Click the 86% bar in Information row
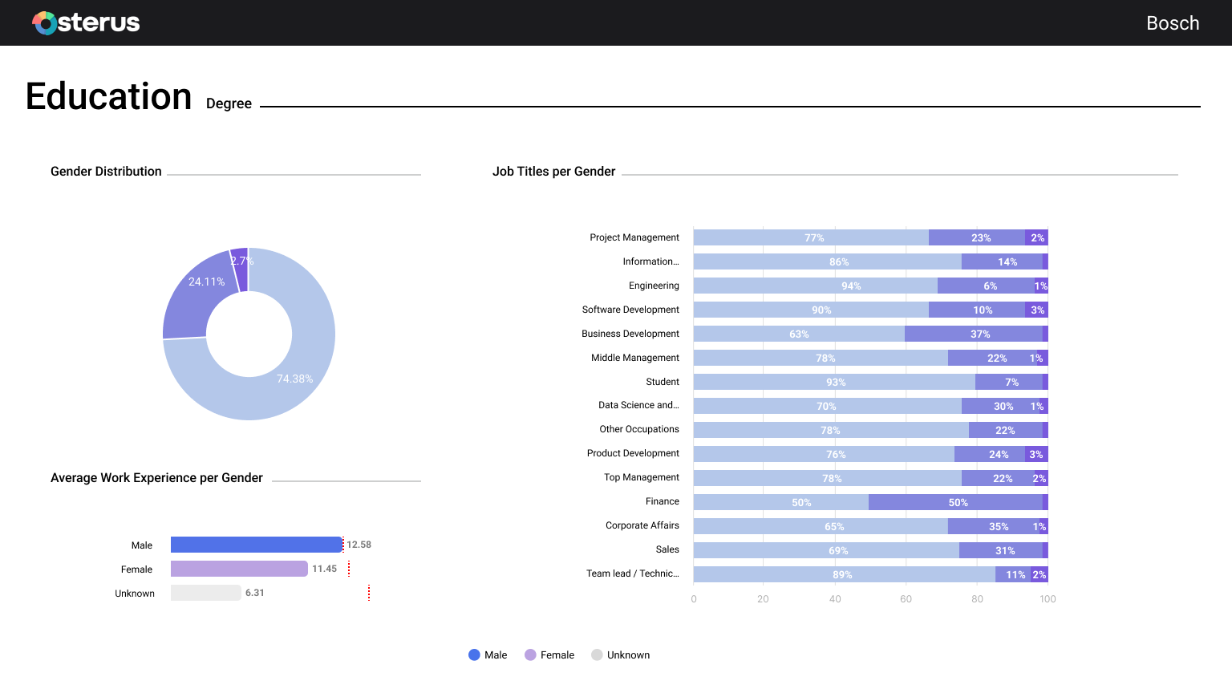This screenshot has height=693, width=1232. [x=828, y=261]
